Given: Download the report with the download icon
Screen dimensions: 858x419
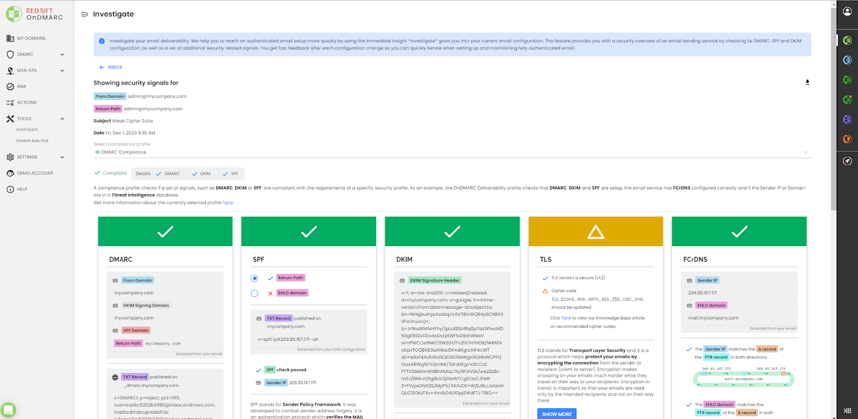Looking at the screenshot, I should tap(807, 82).
